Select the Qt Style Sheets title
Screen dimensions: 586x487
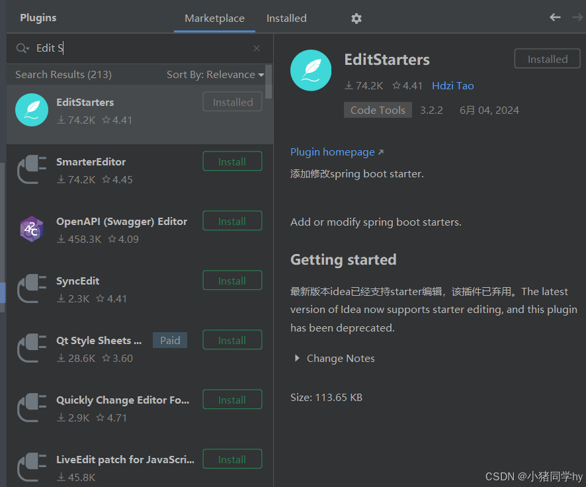tap(99, 341)
